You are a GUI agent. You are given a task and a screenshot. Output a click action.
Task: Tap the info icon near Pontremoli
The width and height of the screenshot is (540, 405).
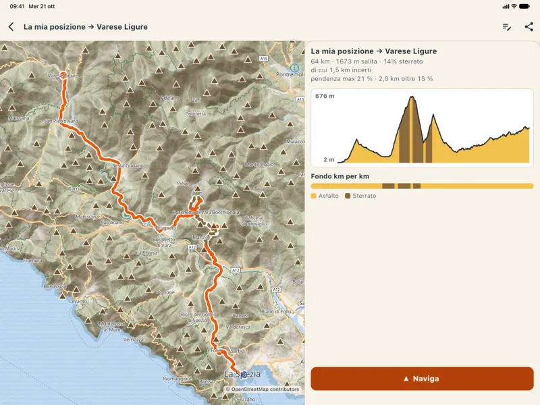point(294,67)
